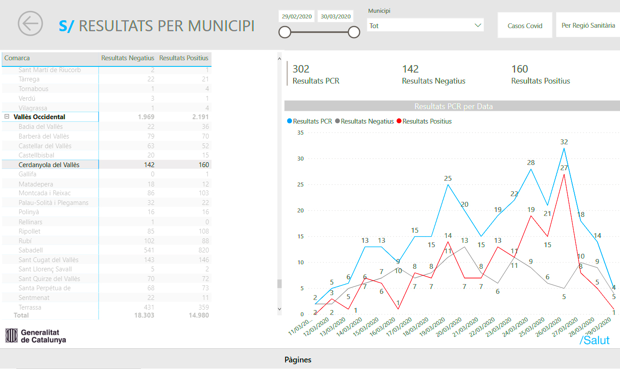The width and height of the screenshot is (620, 369).
Task: Click the Generalitat de Catalunya logo
Action: click(36, 336)
